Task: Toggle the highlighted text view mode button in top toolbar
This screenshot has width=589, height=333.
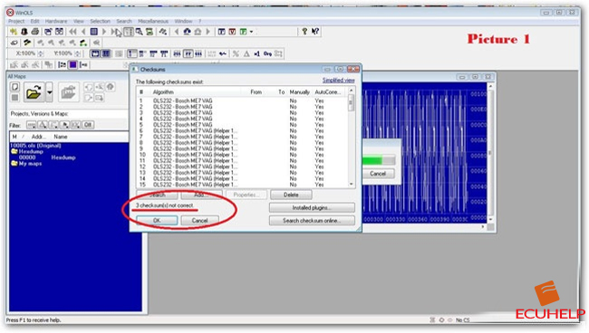Action: (129, 32)
